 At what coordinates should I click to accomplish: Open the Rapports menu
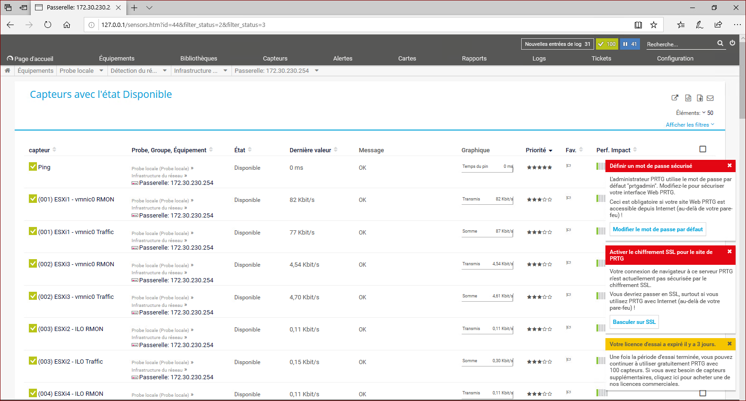[474, 58]
